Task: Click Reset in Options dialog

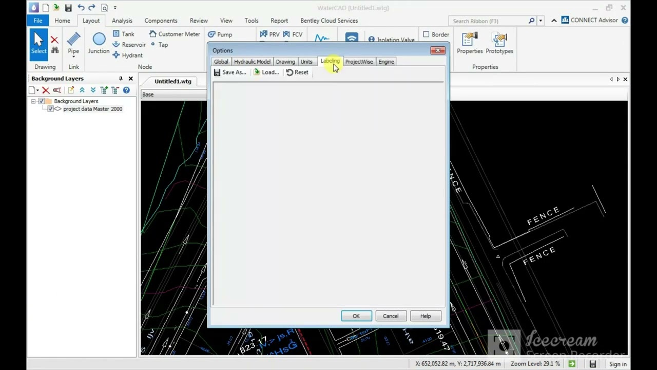Action: (x=297, y=72)
